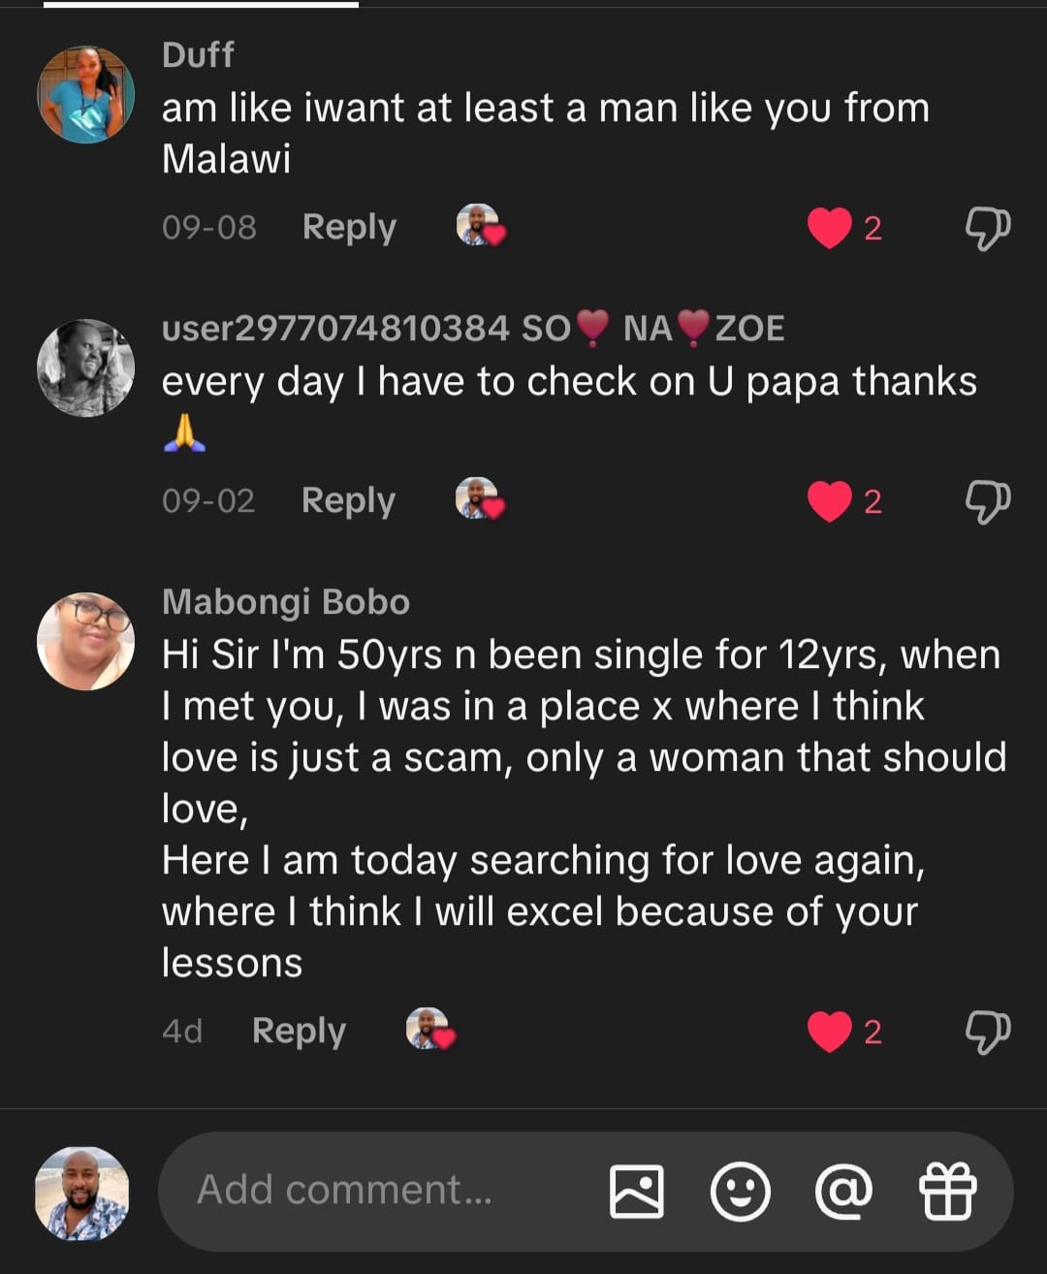Open Mabongi Bobo's profile picture
The height and width of the screenshot is (1274, 1047).
point(85,642)
